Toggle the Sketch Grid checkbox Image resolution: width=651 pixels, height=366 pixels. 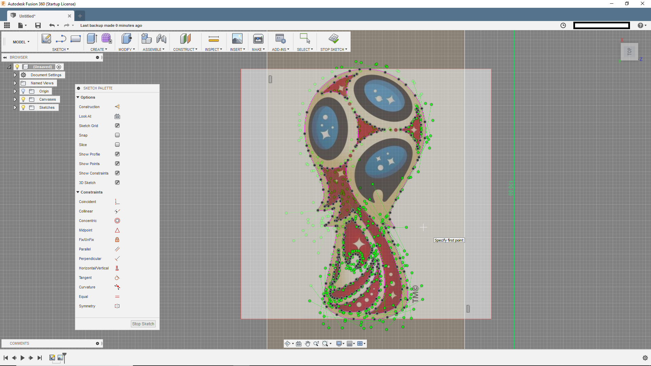[117, 126]
